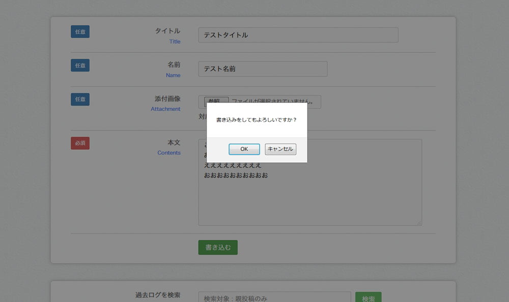
Task: Click the 任意 badge beside 名前
Action: 80,65
